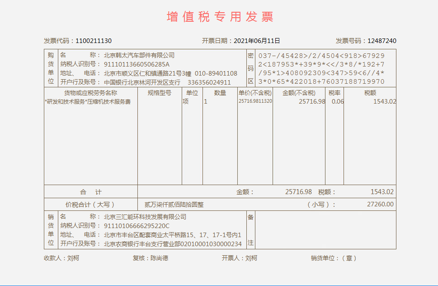Click reviewer field 复核：陈尚德
This screenshot has width=438, height=286.
151,258
